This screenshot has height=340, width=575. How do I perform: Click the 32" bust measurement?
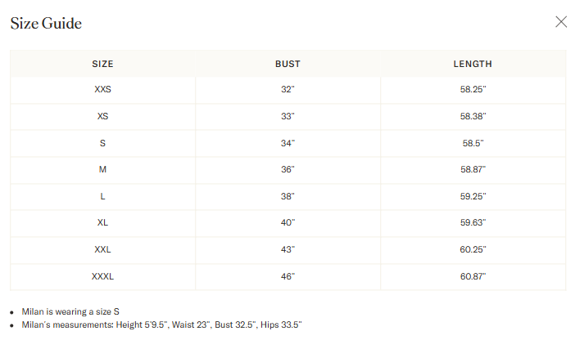[x=287, y=90]
